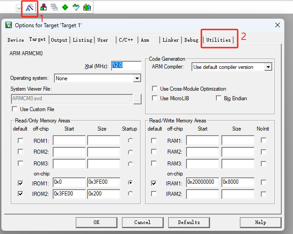Image resolution: width=293 pixels, height=234 pixels.
Task: Enable NoInit checkbox for IRAM1
Action: pos(264,182)
